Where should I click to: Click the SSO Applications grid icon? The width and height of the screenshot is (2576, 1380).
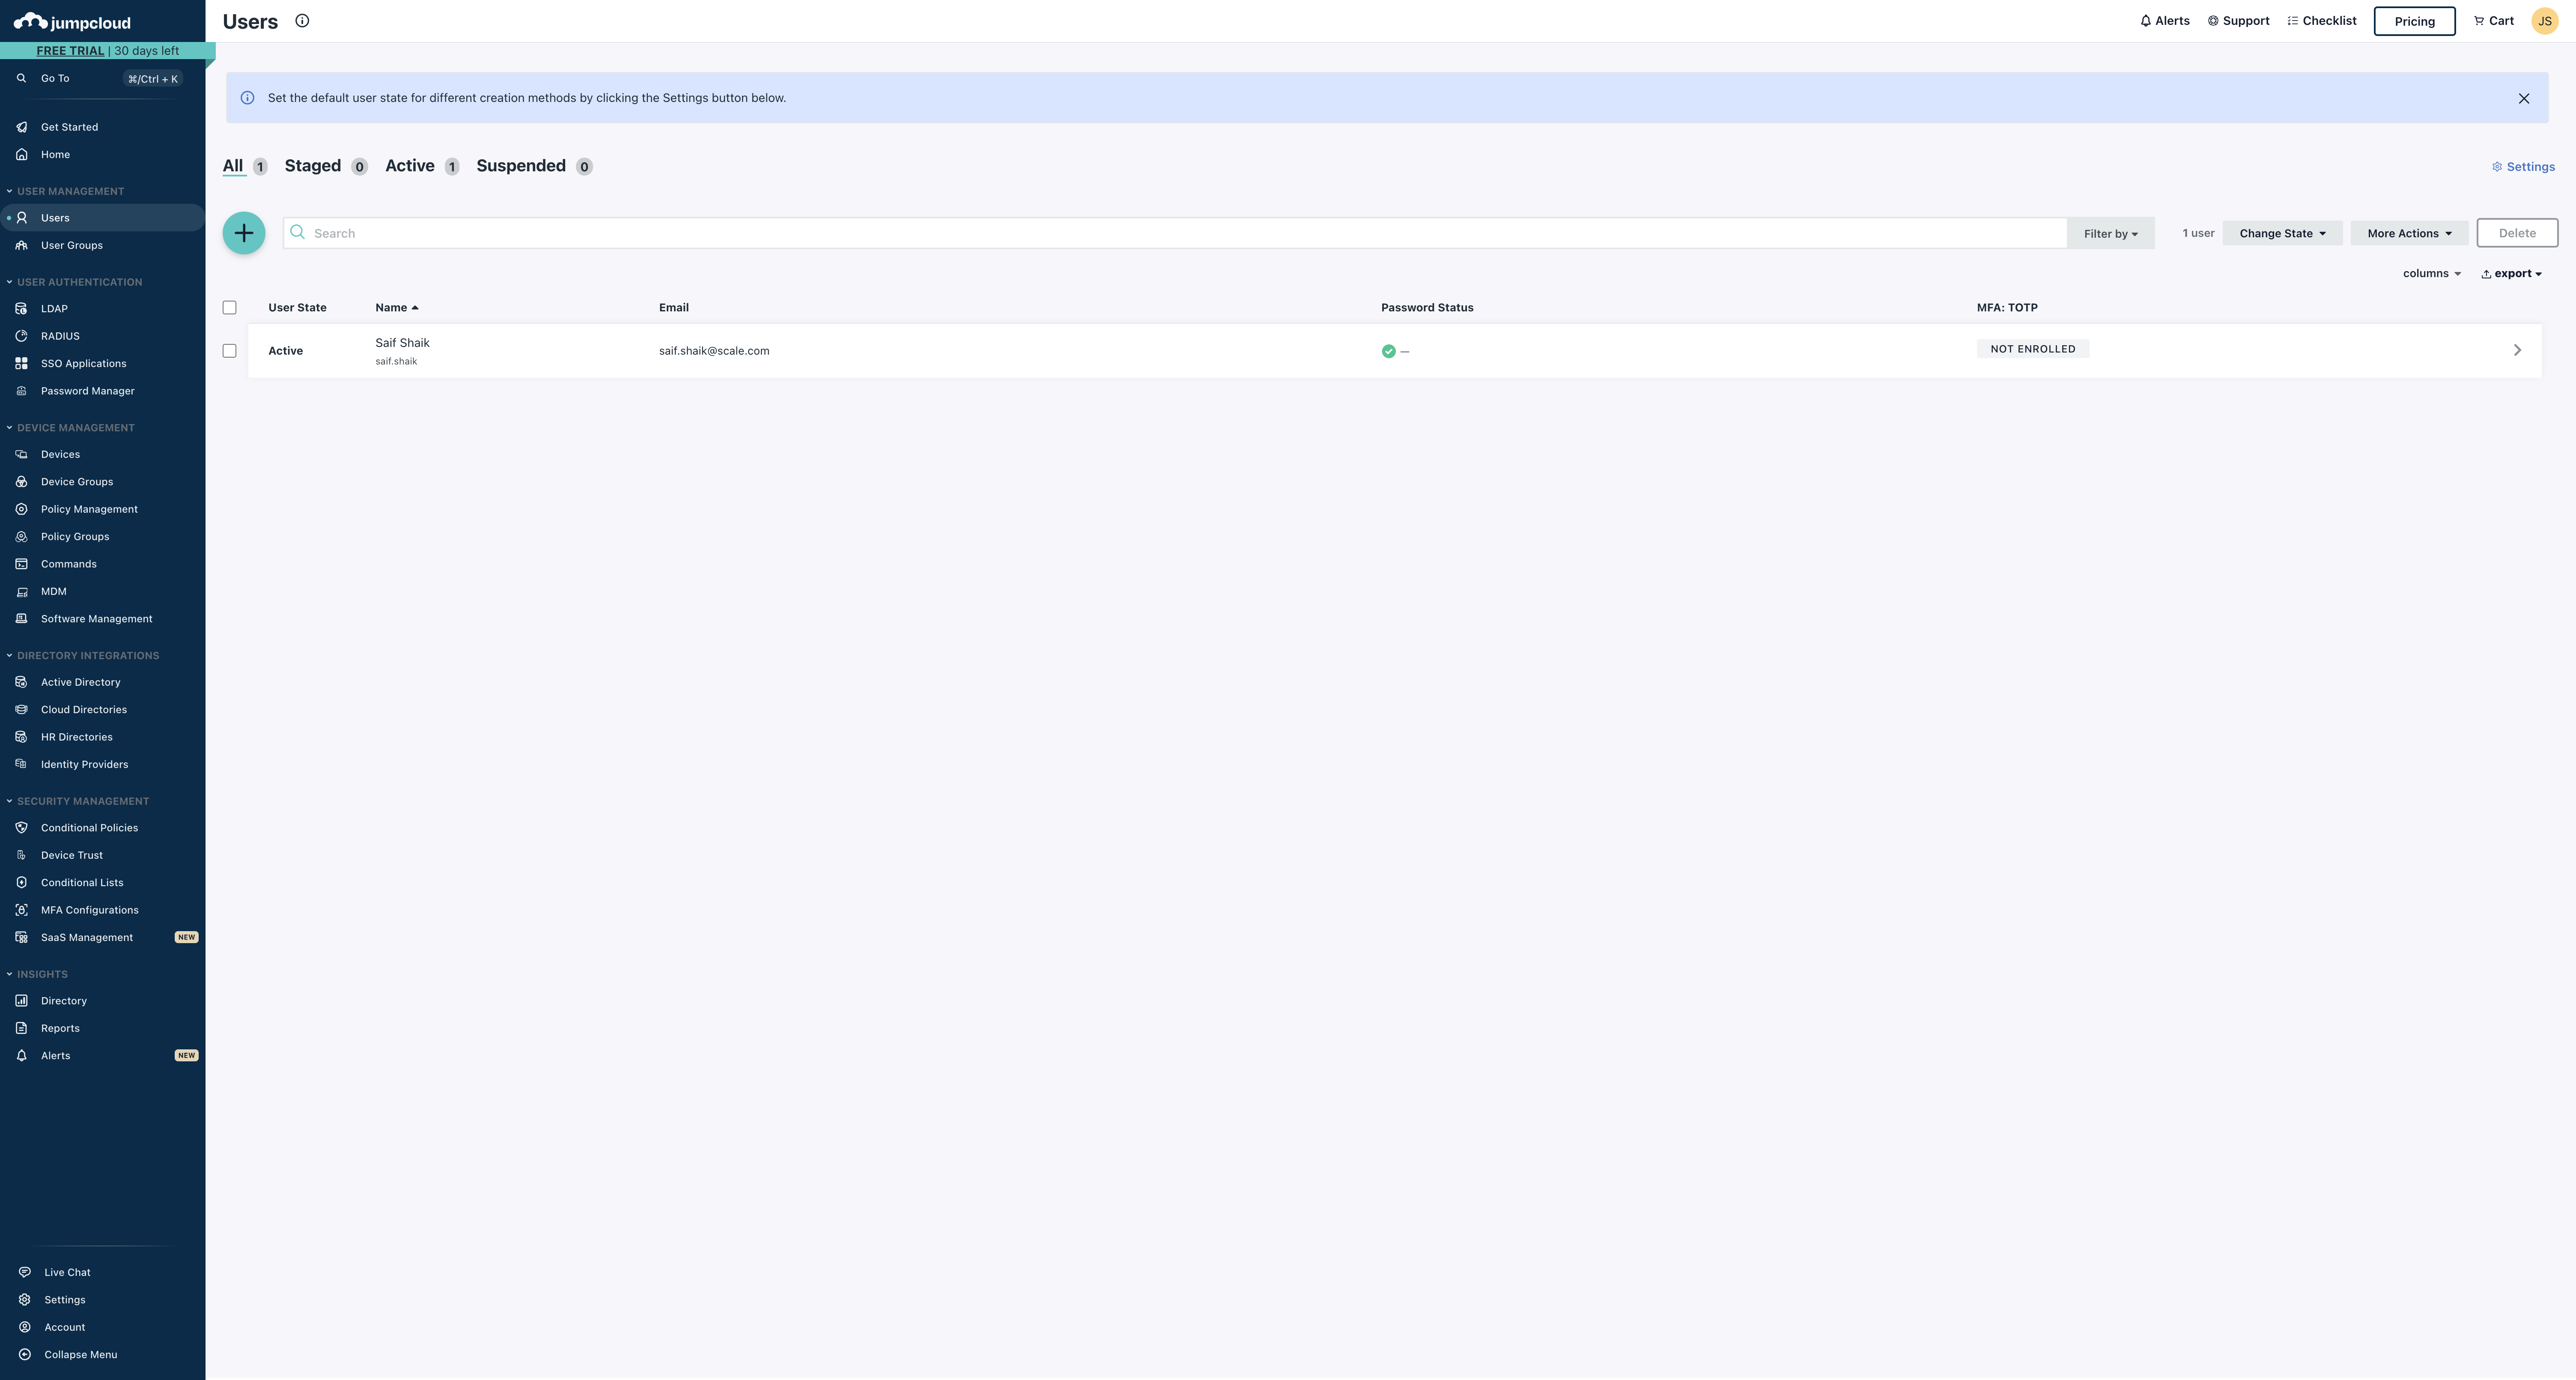(21, 363)
